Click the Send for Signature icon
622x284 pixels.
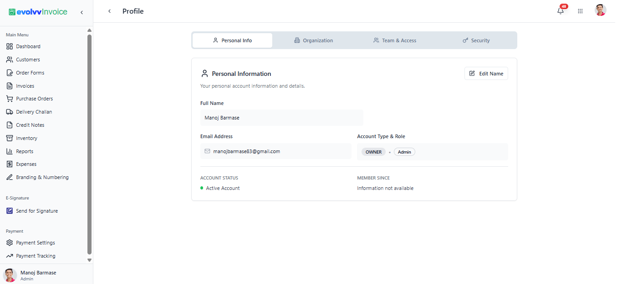coord(10,211)
